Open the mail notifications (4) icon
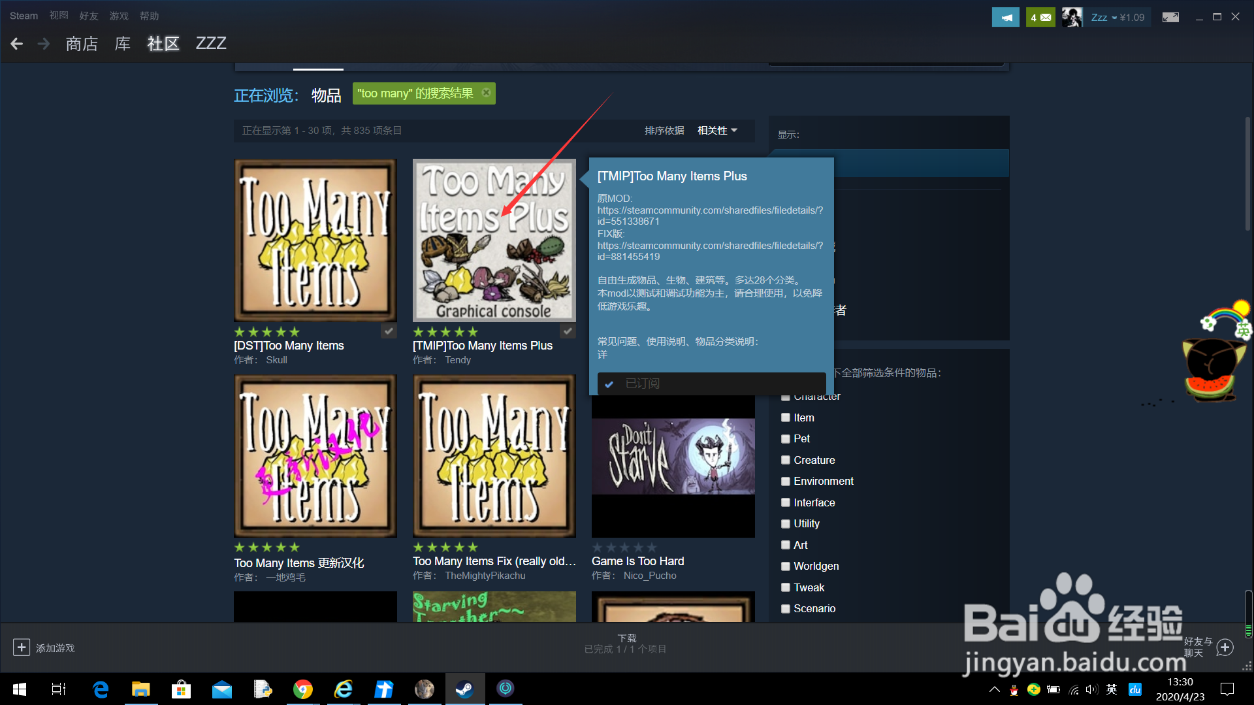Viewport: 1254px width, 705px height. coord(1040,18)
